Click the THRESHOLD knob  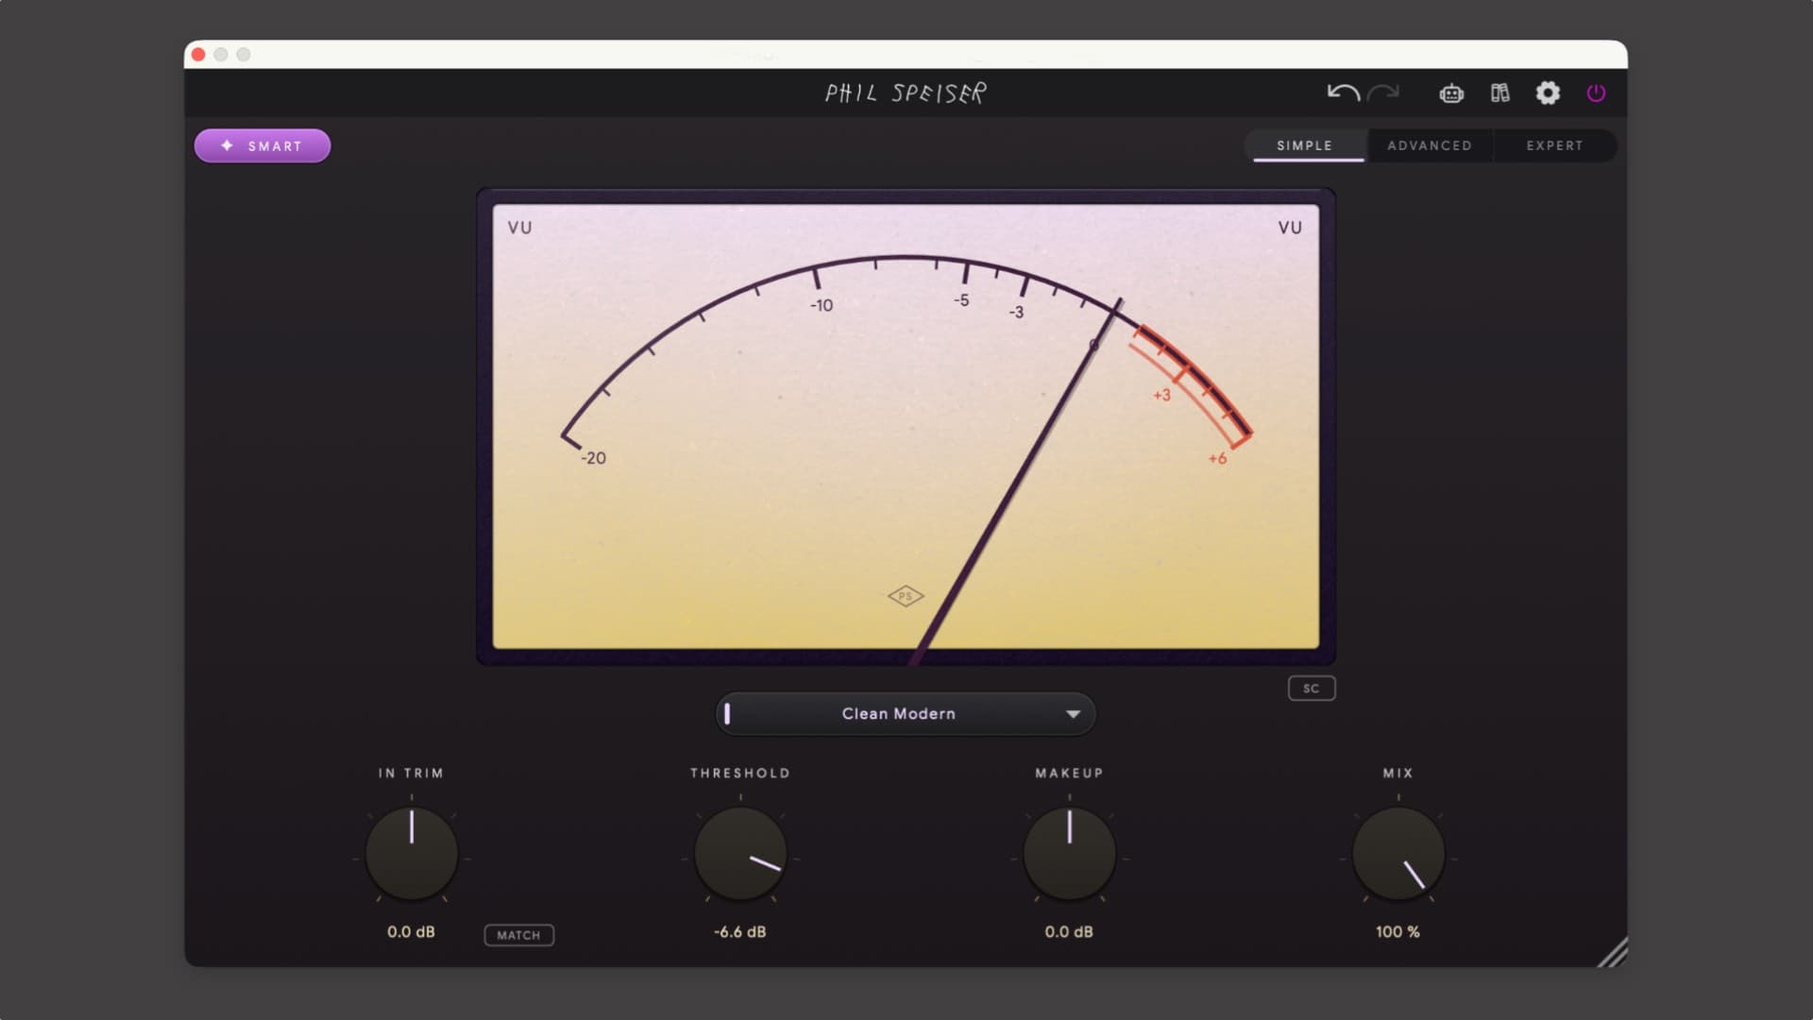point(740,853)
